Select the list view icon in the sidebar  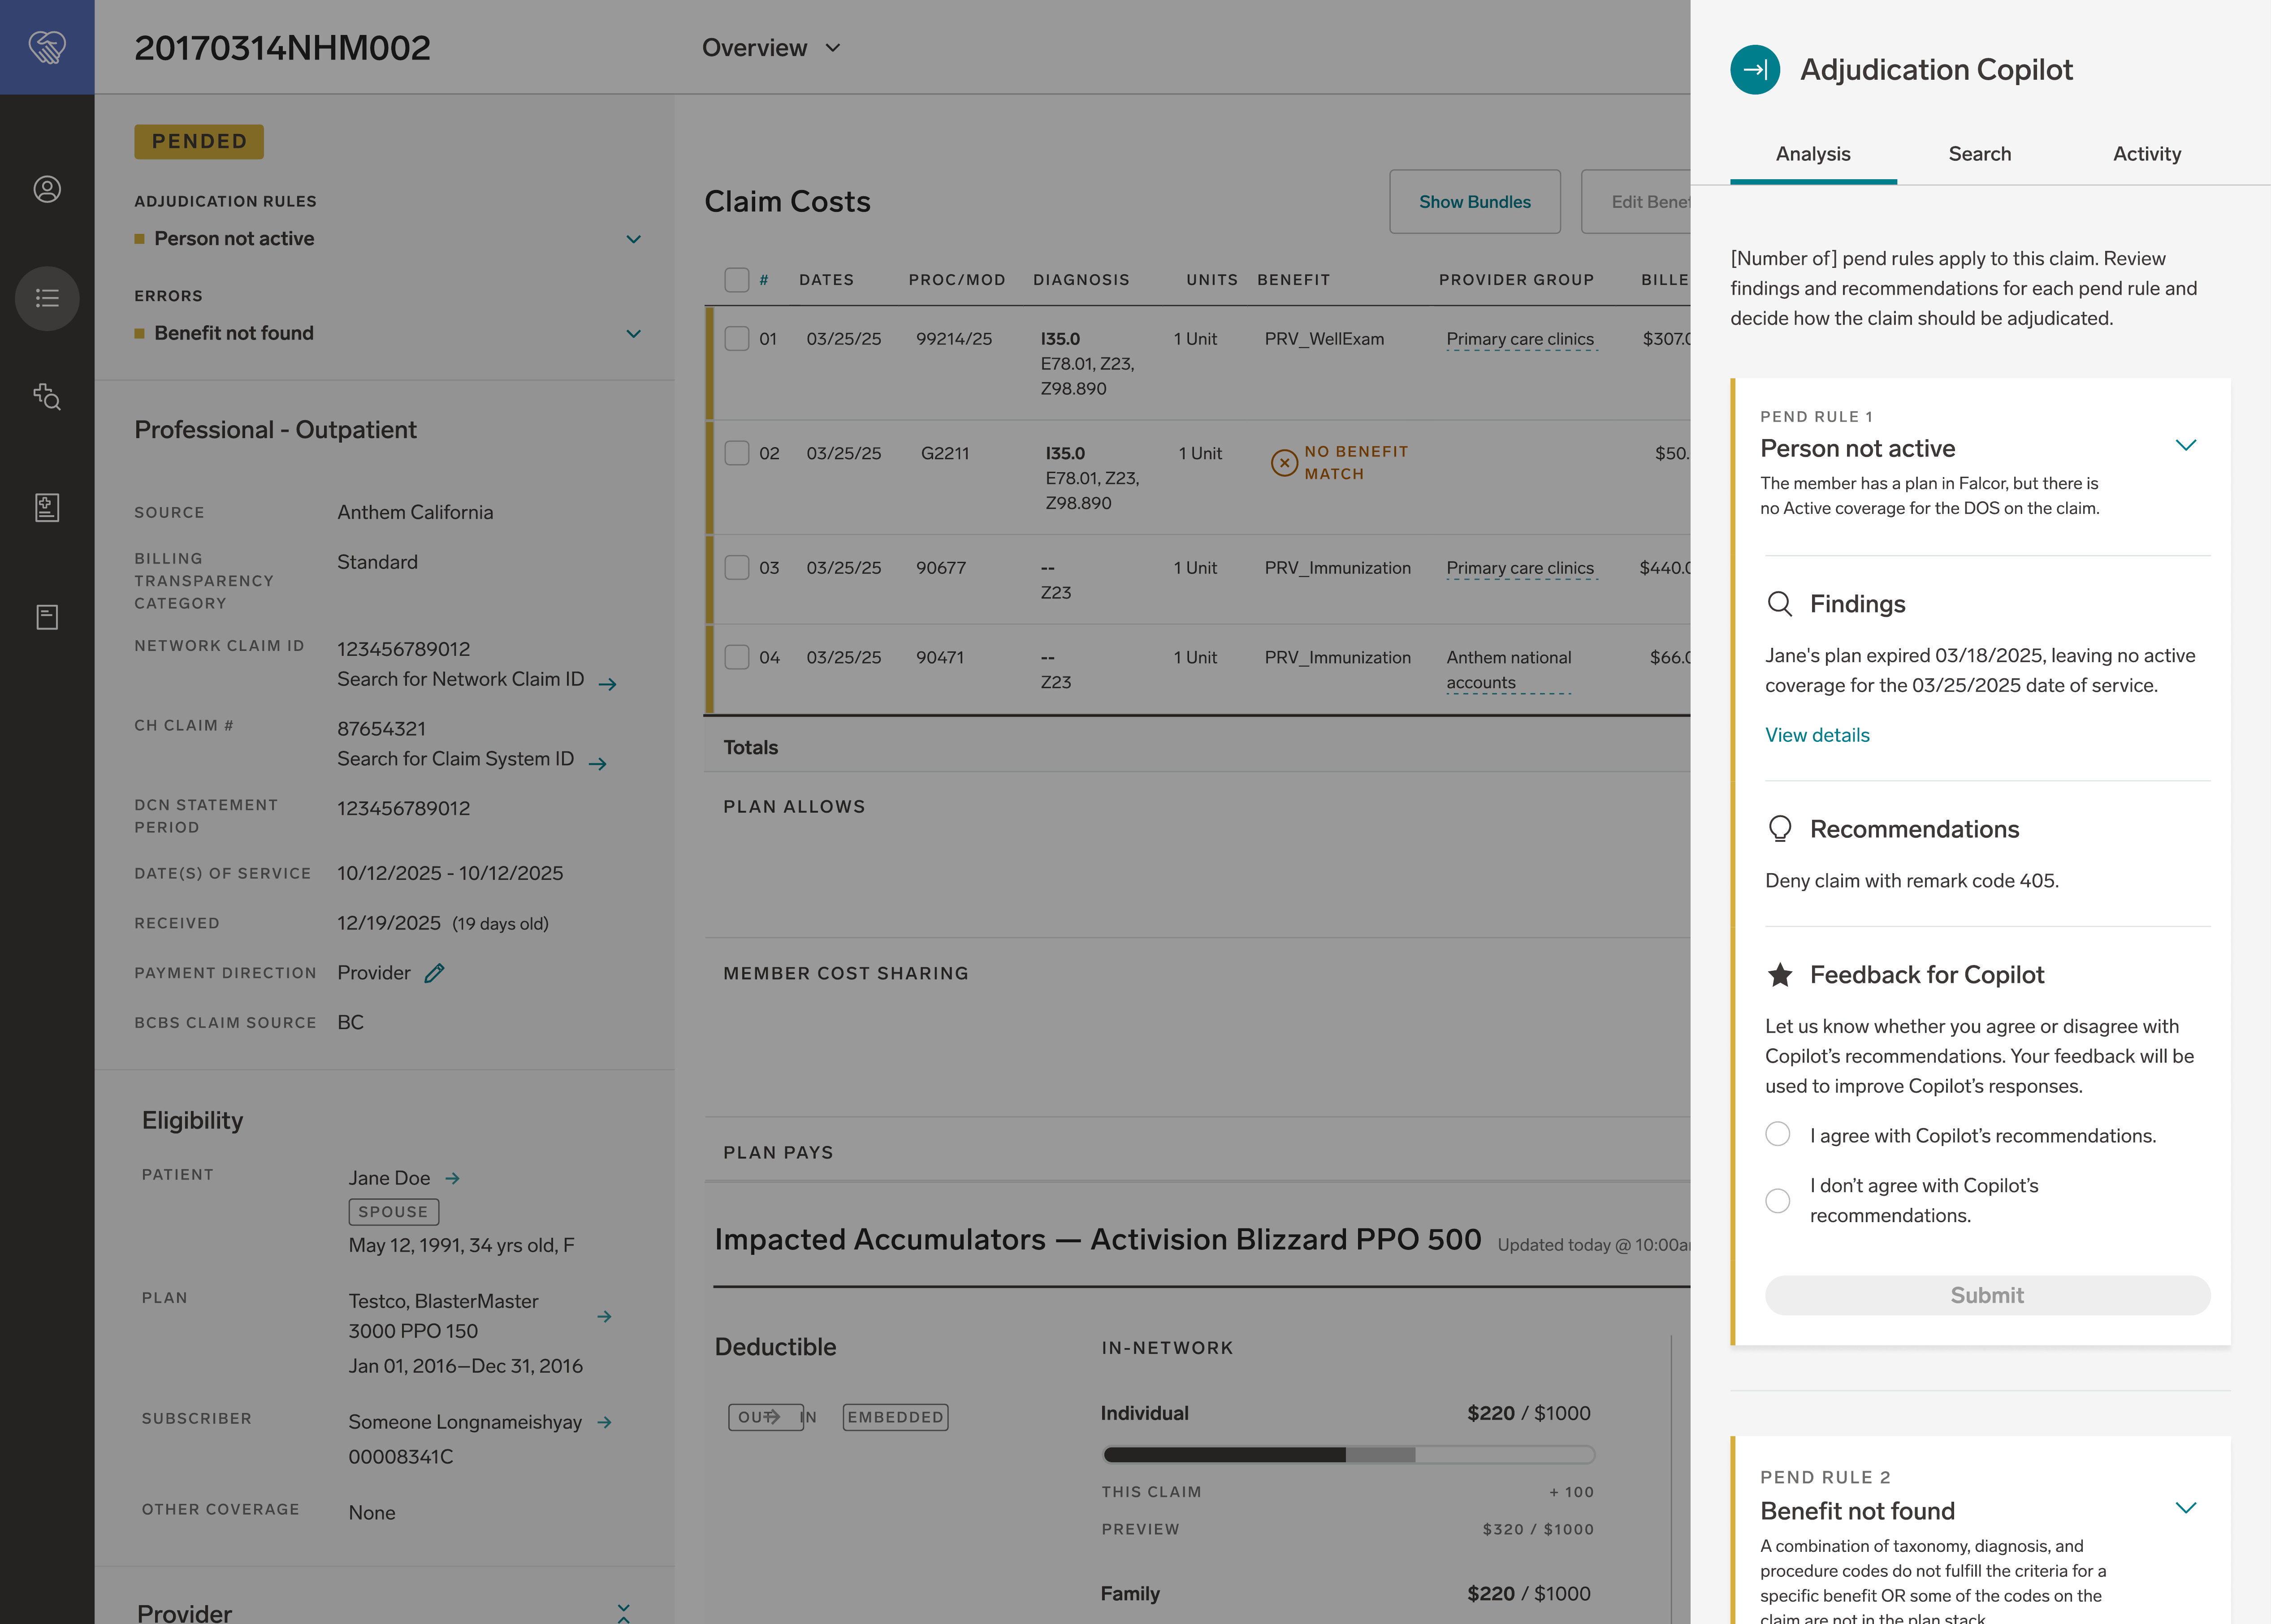point(47,298)
